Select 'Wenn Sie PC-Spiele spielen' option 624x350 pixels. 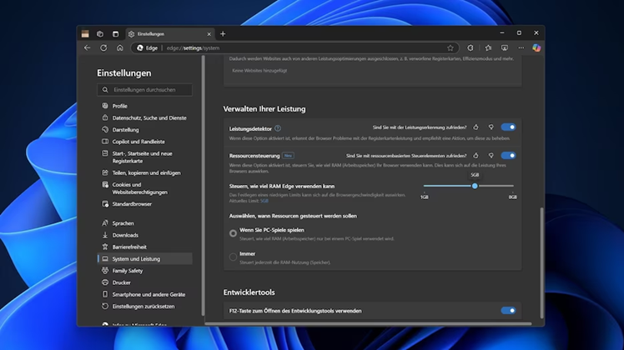(x=234, y=233)
